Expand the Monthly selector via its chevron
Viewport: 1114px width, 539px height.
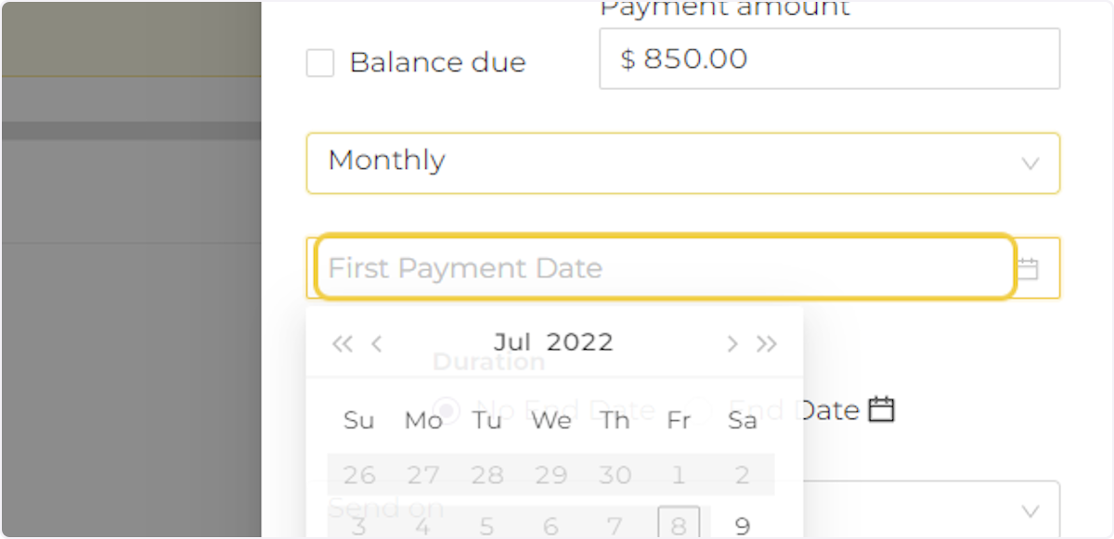(1030, 162)
